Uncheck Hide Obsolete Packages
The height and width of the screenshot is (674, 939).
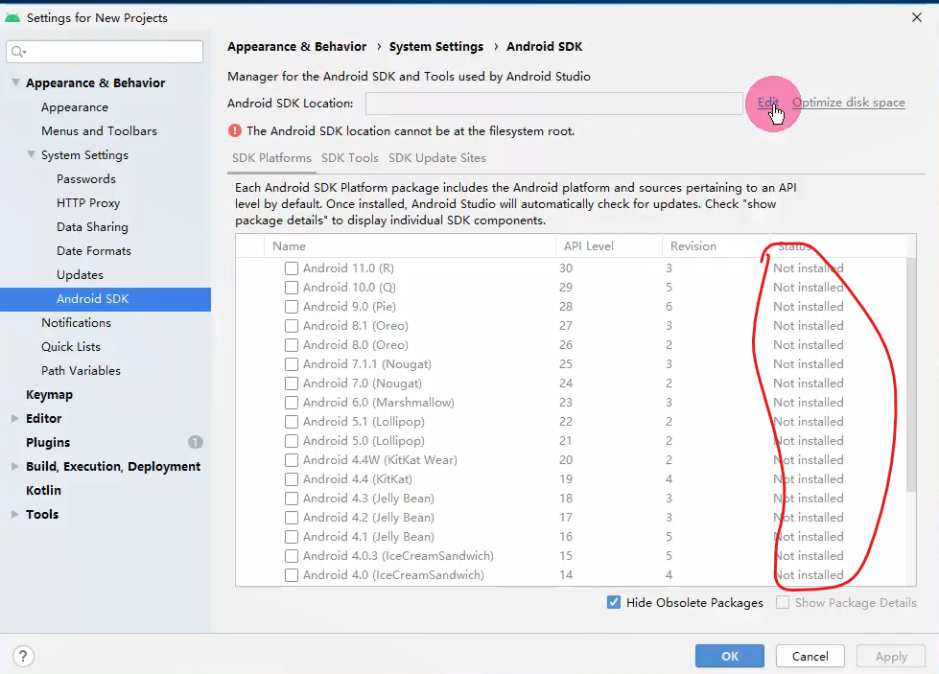coord(613,602)
